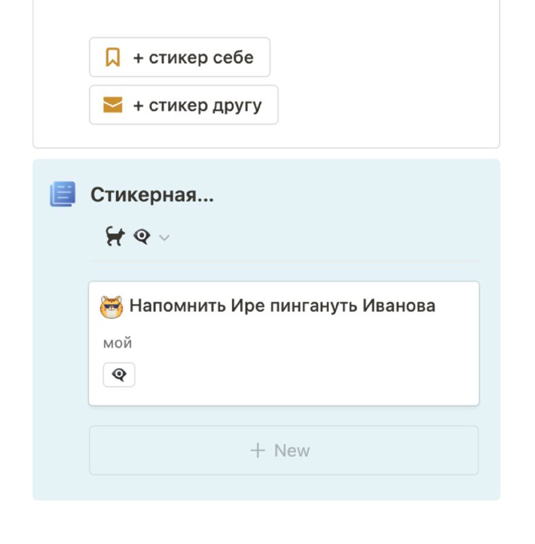Add a sticker via "+ стикер другу"
The height and width of the screenshot is (544, 535).
click(184, 105)
